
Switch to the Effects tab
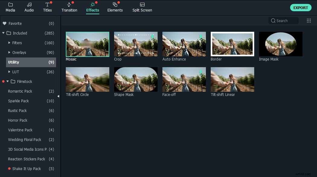tap(92, 7)
